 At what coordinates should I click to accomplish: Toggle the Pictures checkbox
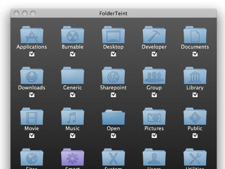(x=154, y=135)
